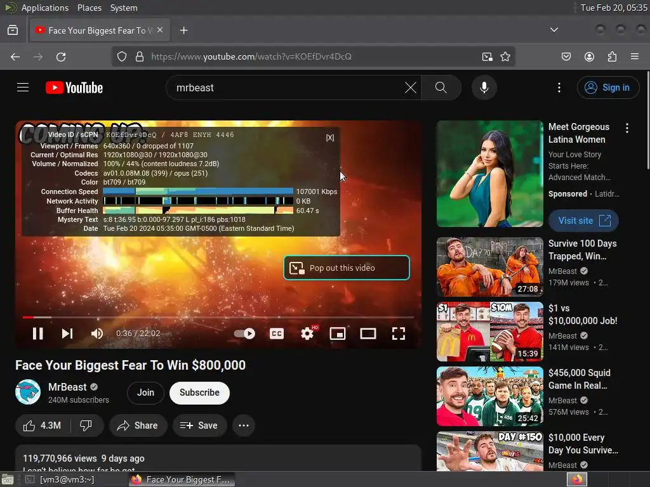Search with voice microphone icon
Viewport: 650px width, 487px height.
484,88
